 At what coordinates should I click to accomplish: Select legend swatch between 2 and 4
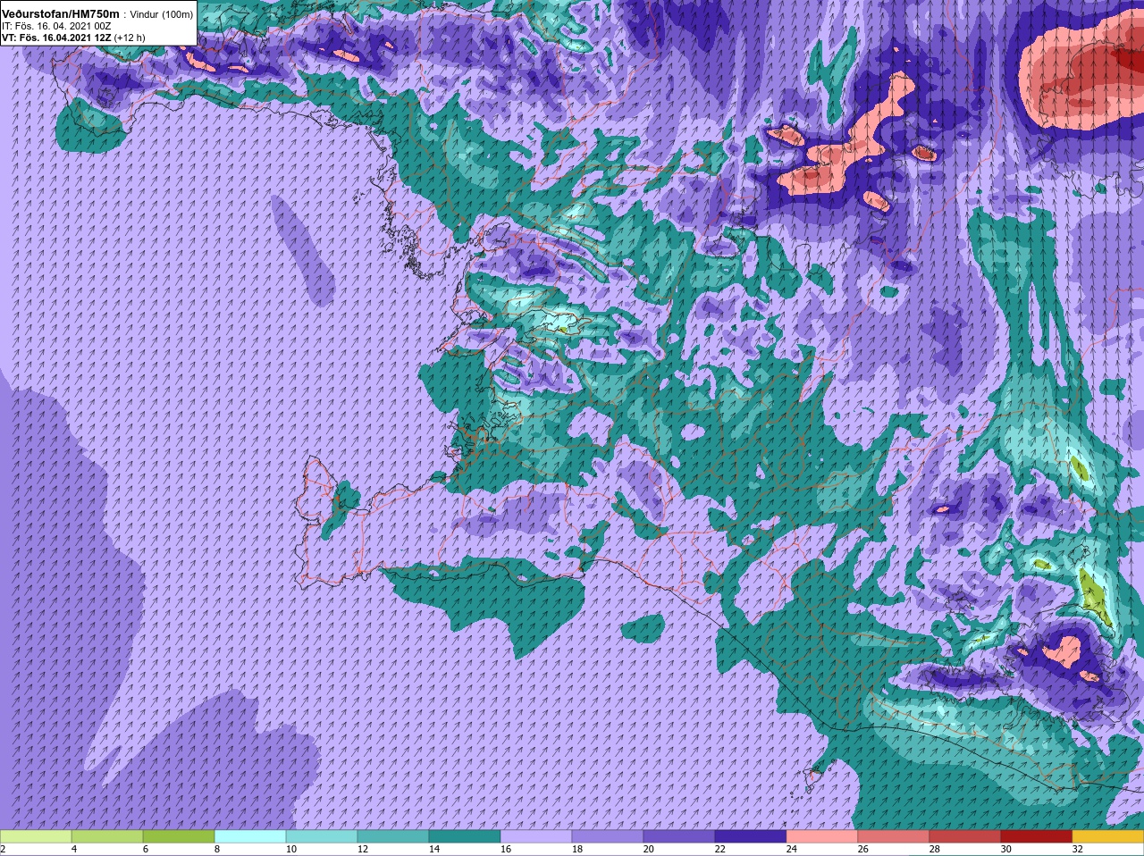[x=36, y=836]
